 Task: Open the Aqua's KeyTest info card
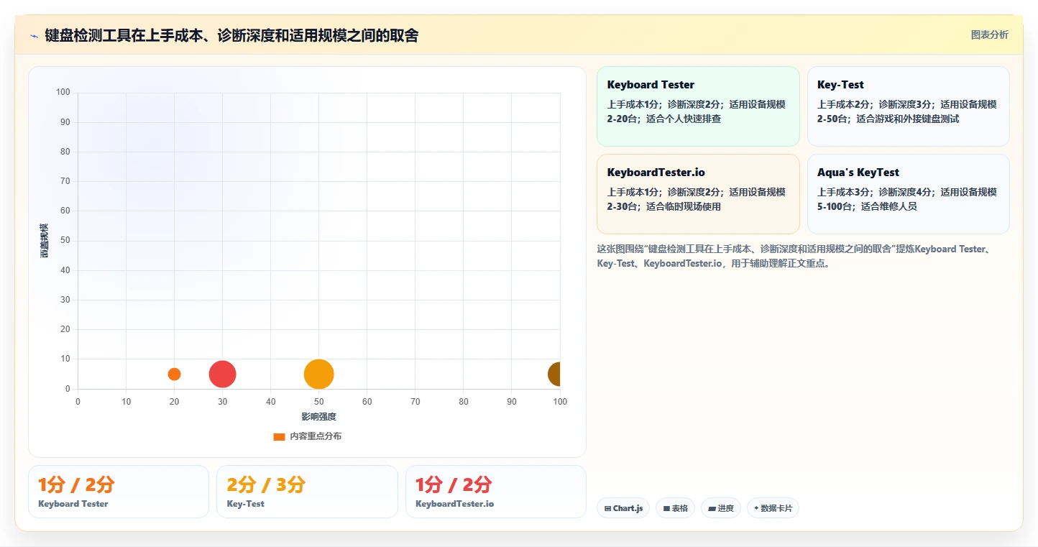pyautogui.click(x=909, y=194)
